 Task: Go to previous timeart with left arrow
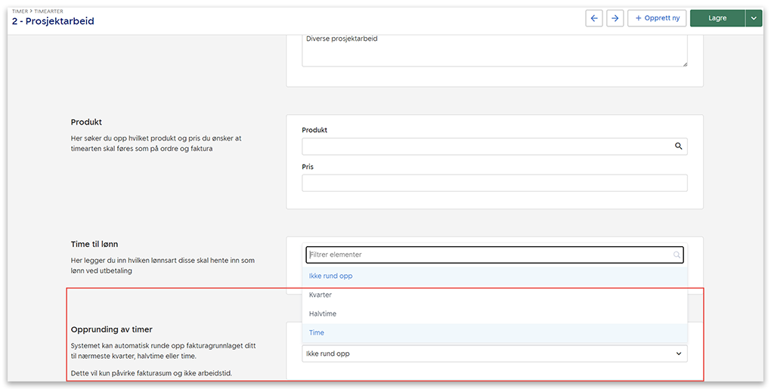pyautogui.click(x=594, y=18)
